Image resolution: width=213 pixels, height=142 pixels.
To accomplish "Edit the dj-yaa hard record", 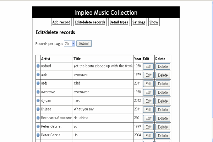I will tap(148, 101).
